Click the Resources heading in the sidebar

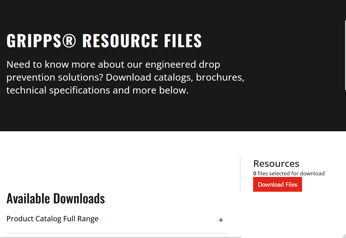tap(276, 163)
